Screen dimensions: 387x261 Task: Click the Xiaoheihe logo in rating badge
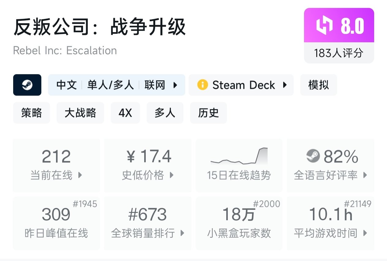point(325,26)
